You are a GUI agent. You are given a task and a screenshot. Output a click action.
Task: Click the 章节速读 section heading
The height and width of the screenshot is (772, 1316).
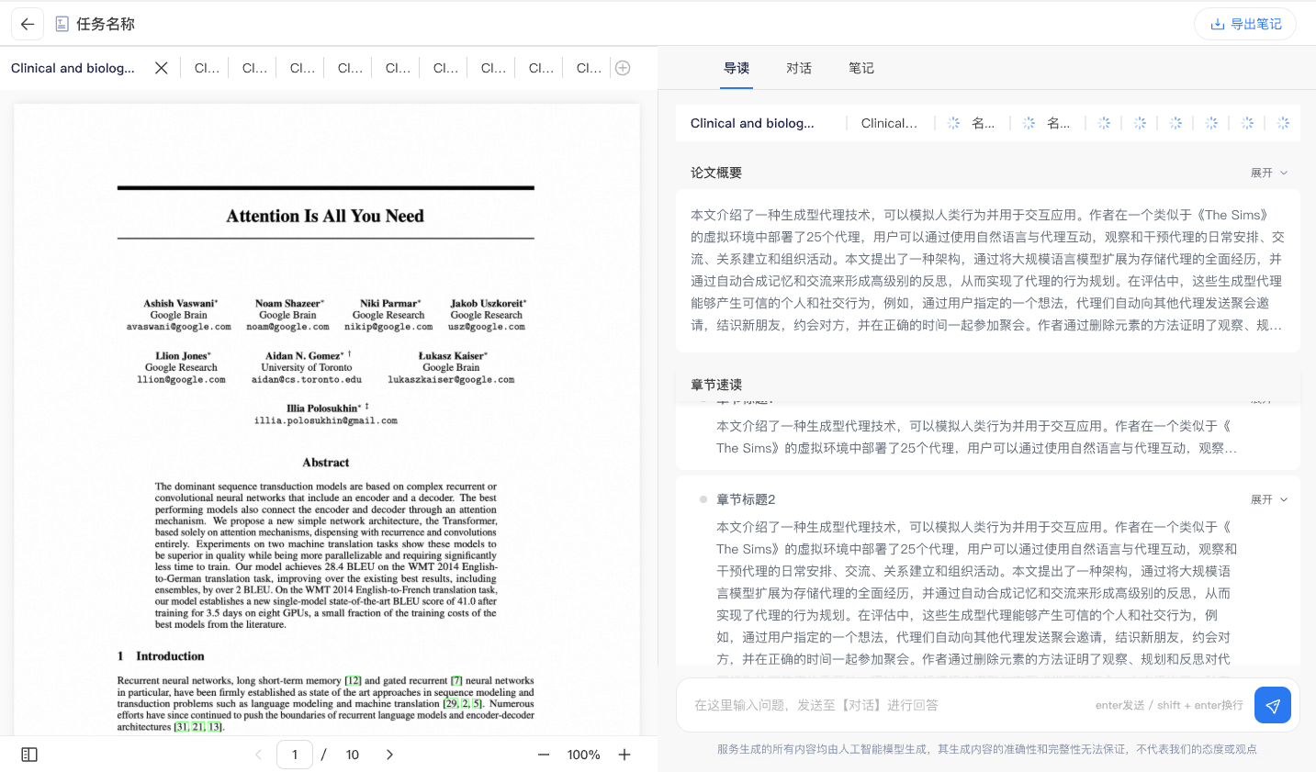(716, 385)
